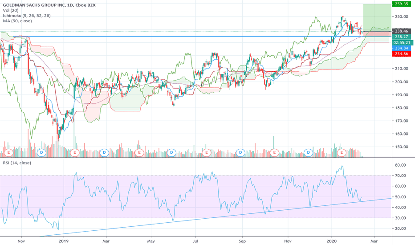Select the Ichimoku (9, 26, 52, 26) legend
This screenshot has width=415, height=245.
click(x=27, y=16)
